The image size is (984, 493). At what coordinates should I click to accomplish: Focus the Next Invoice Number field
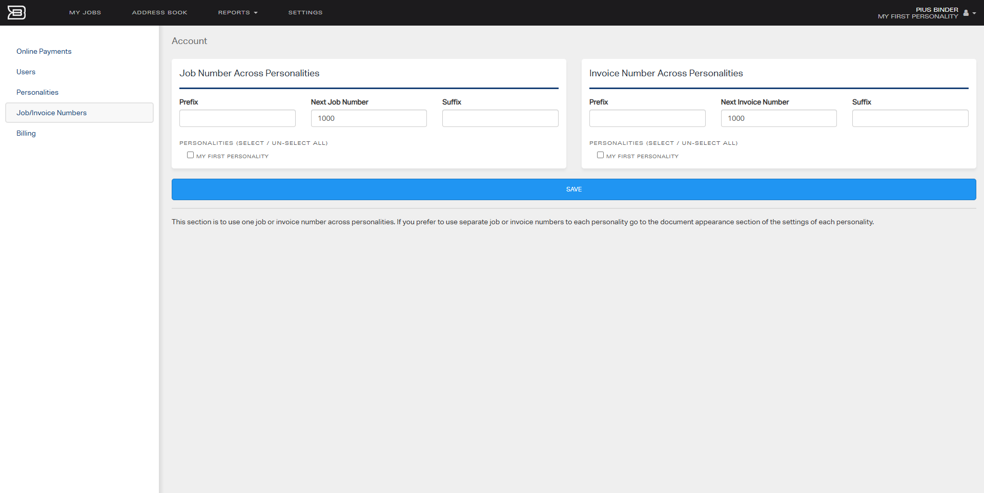point(779,118)
